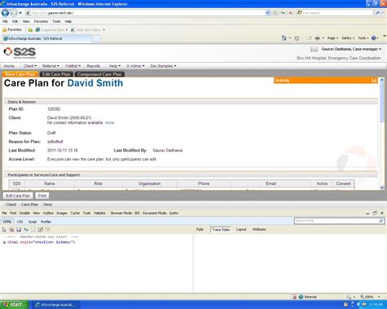Expand the html node in HTML tree
This screenshot has width=387, height=309.
[x=4, y=242]
